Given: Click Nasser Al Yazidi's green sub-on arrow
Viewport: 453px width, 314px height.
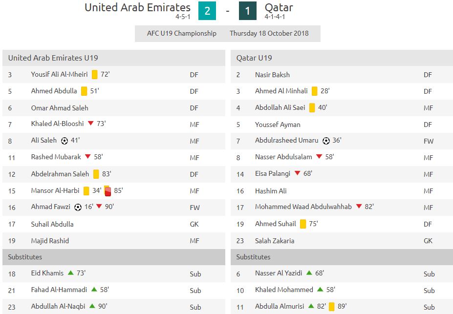Looking at the screenshot, I should click(309, 272).
